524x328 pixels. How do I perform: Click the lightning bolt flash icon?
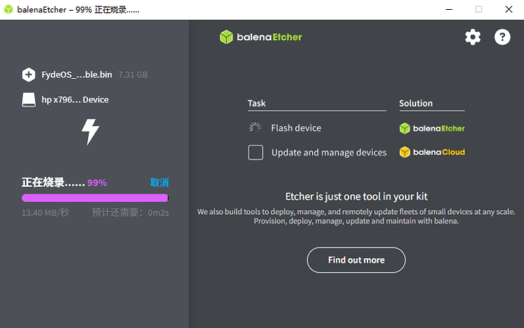pyautogui.click(x=90, y=131)
